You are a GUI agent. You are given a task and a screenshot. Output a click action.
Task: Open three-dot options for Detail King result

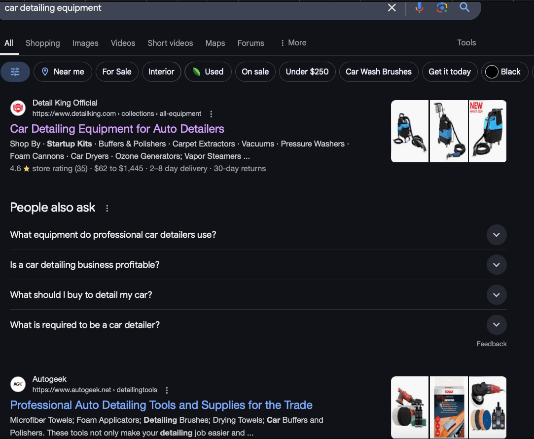(x=211, y=114)
